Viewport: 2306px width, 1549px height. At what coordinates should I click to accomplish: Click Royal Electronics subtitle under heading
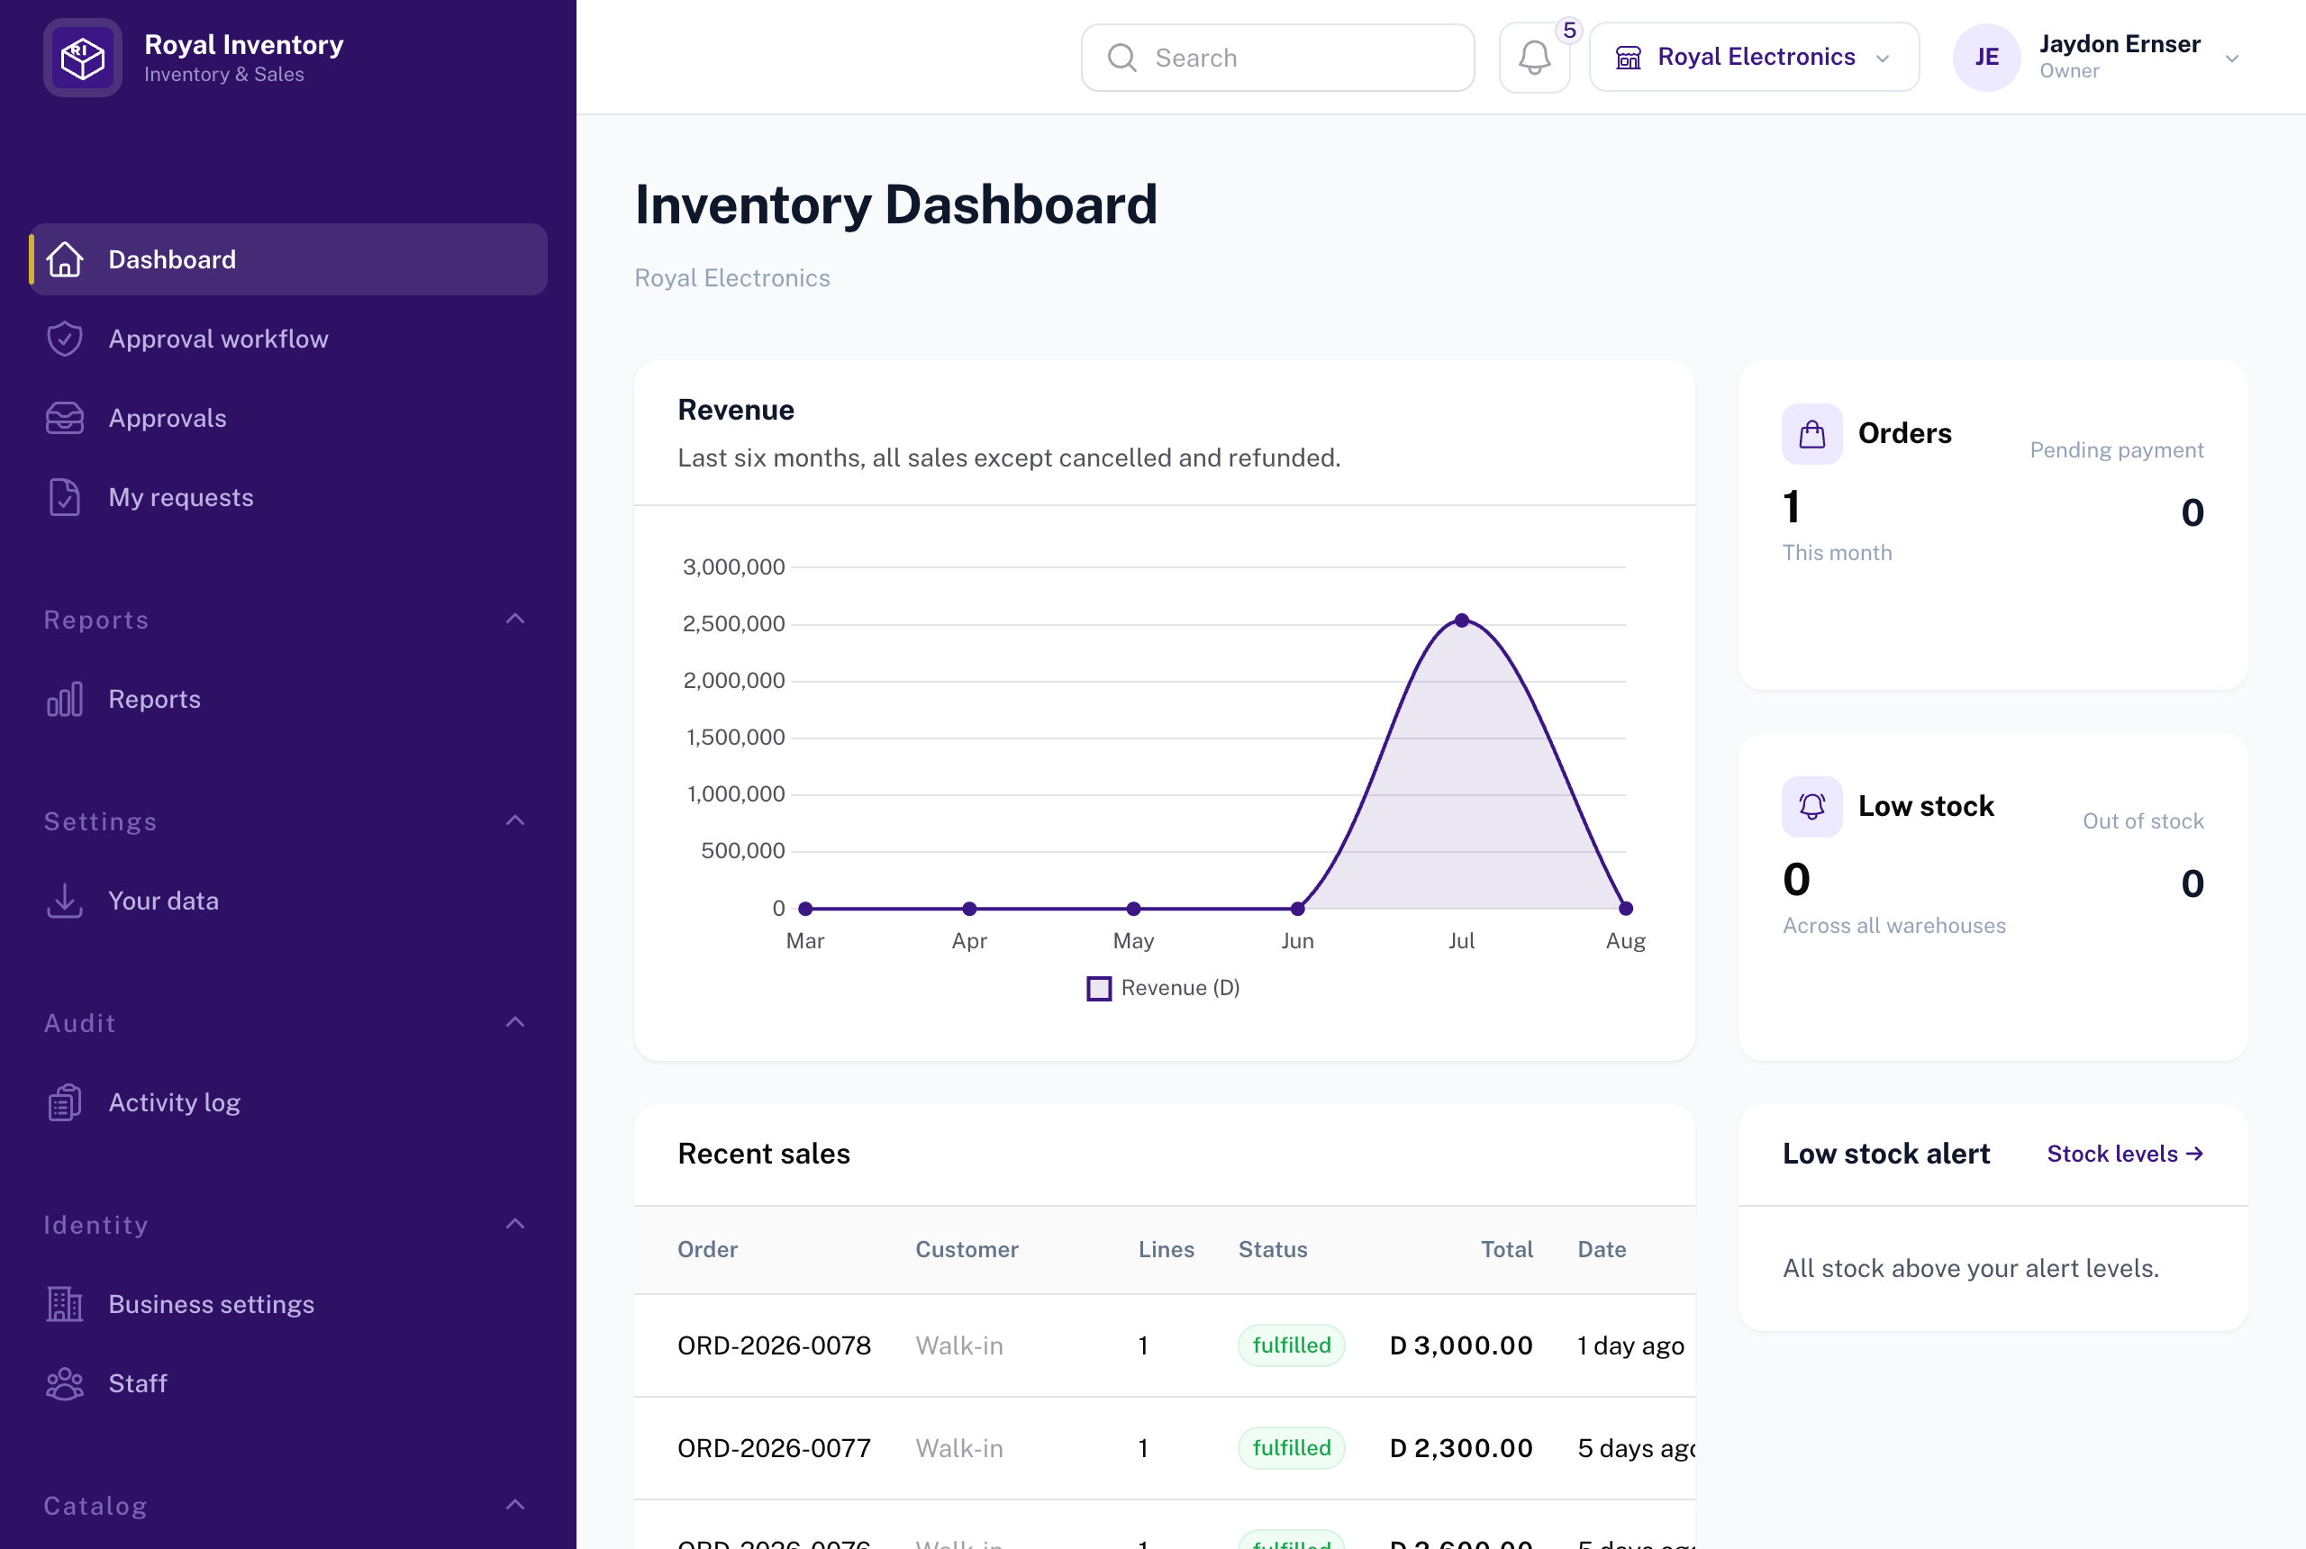click(732, 278)
